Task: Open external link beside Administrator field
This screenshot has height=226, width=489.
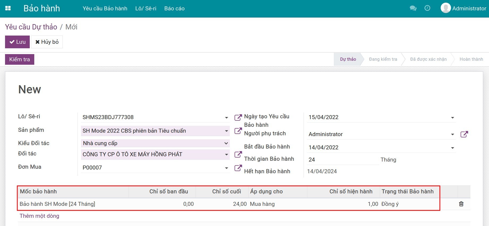Action: tap(464, 134)
